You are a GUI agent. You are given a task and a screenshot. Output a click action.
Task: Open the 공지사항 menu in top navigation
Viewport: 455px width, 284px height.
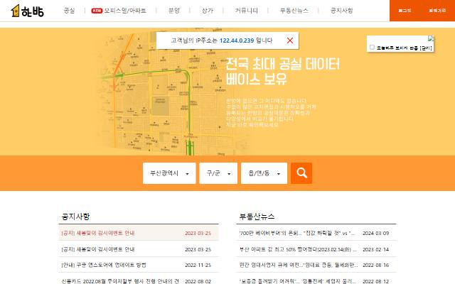click(341, 11)
